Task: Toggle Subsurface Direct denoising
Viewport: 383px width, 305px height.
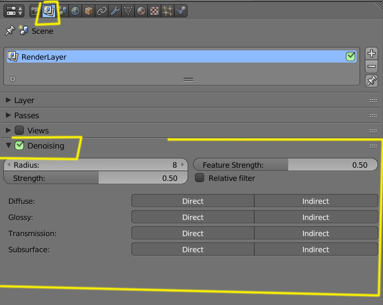Action: (x=192, y=249)
